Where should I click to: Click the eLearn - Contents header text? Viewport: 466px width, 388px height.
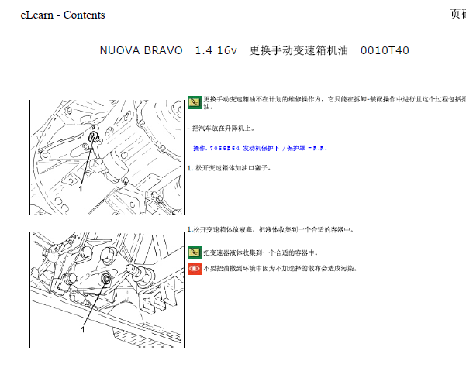(63, 15)
